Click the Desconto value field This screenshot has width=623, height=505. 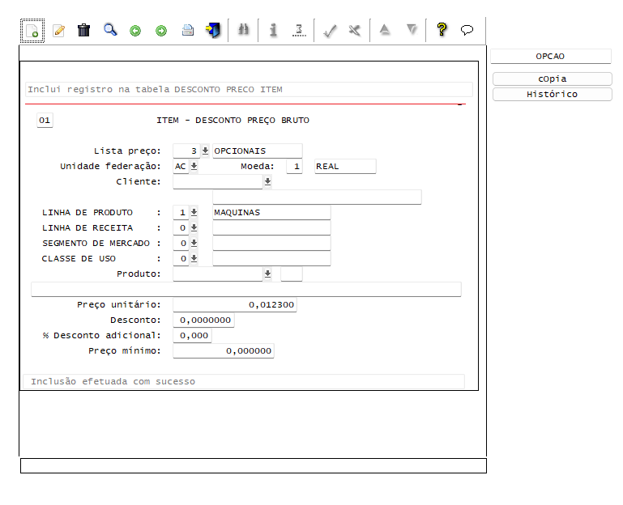tap(203, 320)
